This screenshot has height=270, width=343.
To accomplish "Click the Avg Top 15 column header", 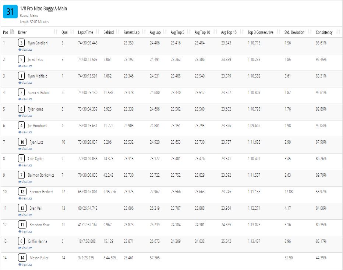I will [229, 32].
